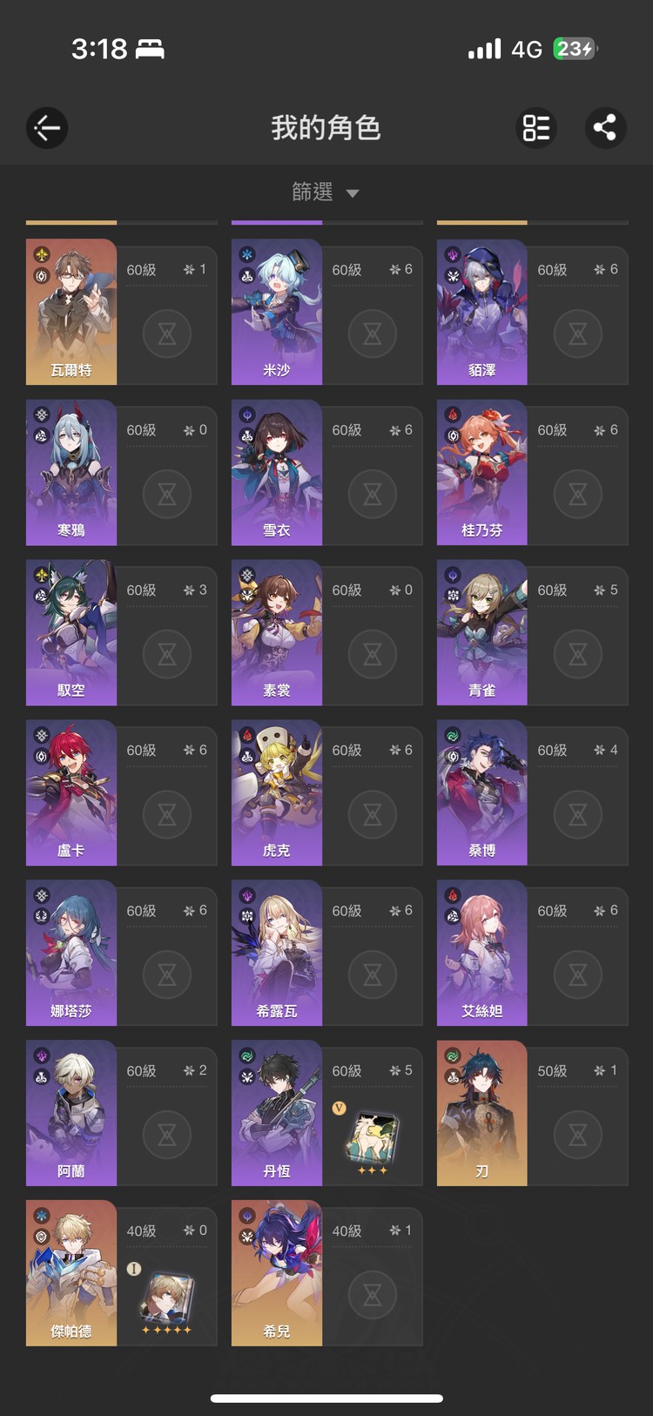This screenshot has width=653, height=1416.
Task: Select 雪衣 character portrait
Action: [277, 472]
